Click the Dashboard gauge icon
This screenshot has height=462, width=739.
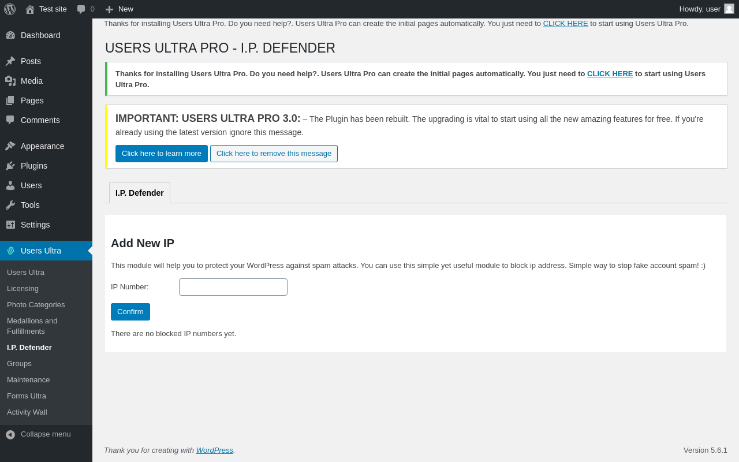(x=10, y=35)
